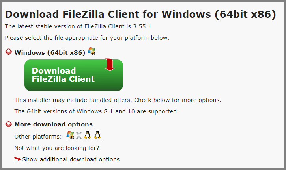This screenshot has width=286, height=170.
Task: Open the Windows 32-bit platform icon
Action: [70, 135]
